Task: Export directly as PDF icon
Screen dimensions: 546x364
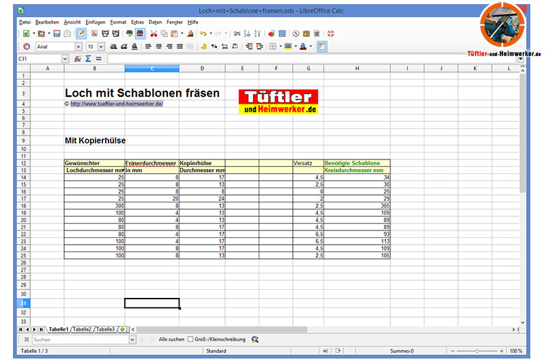Action: 94,33
